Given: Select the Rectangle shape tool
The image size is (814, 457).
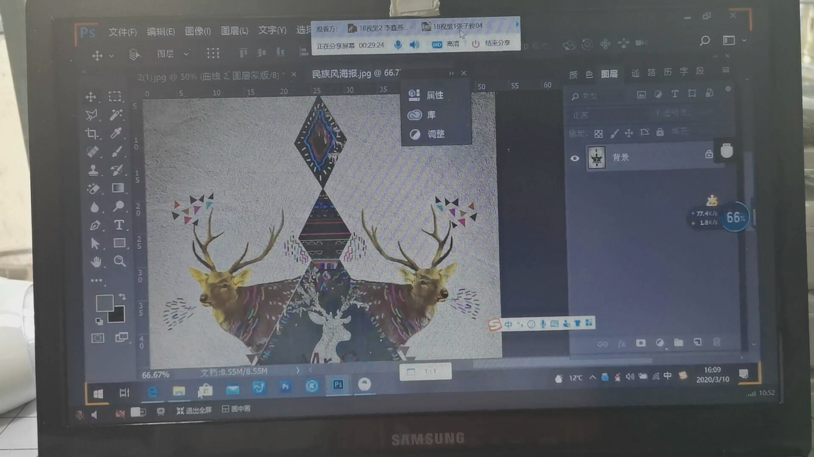Looking at the screenshot, I should click(120, 243).
